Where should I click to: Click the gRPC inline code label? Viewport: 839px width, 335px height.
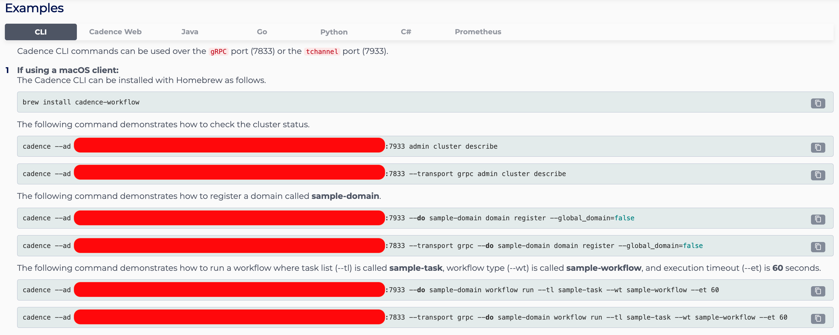(x=218, y=51)
